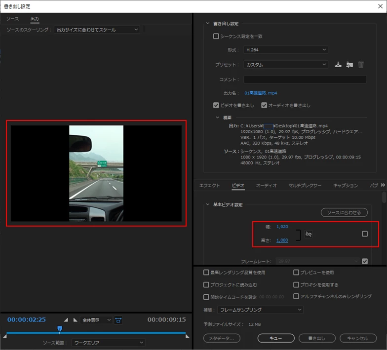387x350 pixels.
Task: Click the save preset icon
Action: [x=338, y=65]
